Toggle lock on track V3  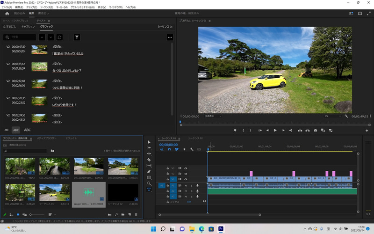pyautogui.click(x=167, y=168)
